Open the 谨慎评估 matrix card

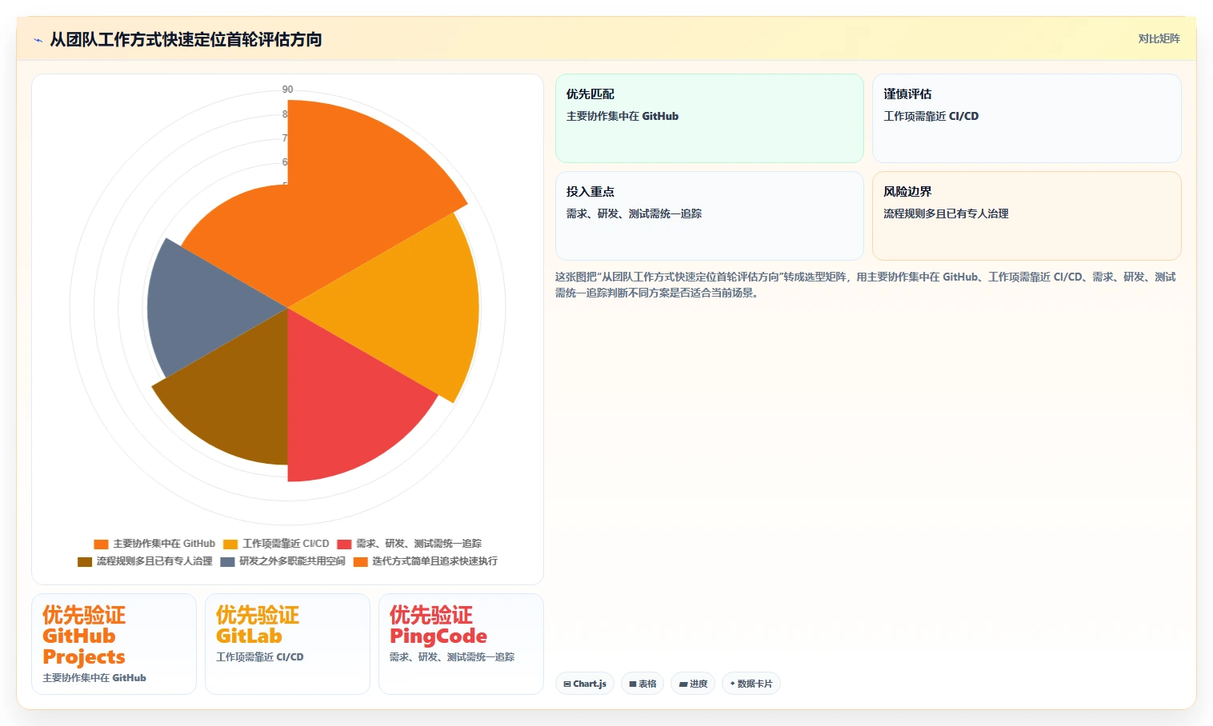tap(1027, 118)
